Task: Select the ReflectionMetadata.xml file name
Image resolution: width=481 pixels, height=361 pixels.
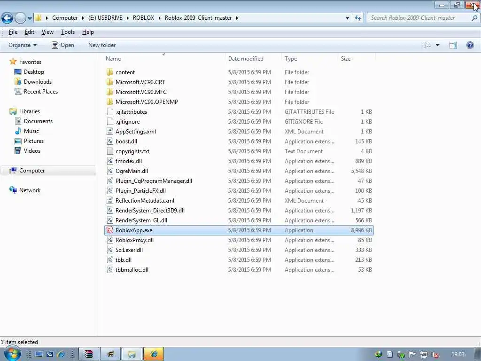Action: click(145, 200)
